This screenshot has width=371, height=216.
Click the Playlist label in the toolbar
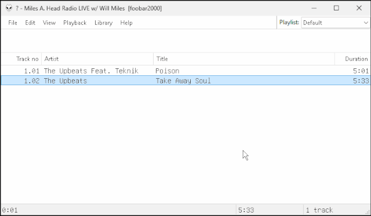pyautogui.click(x=289, y=23)
